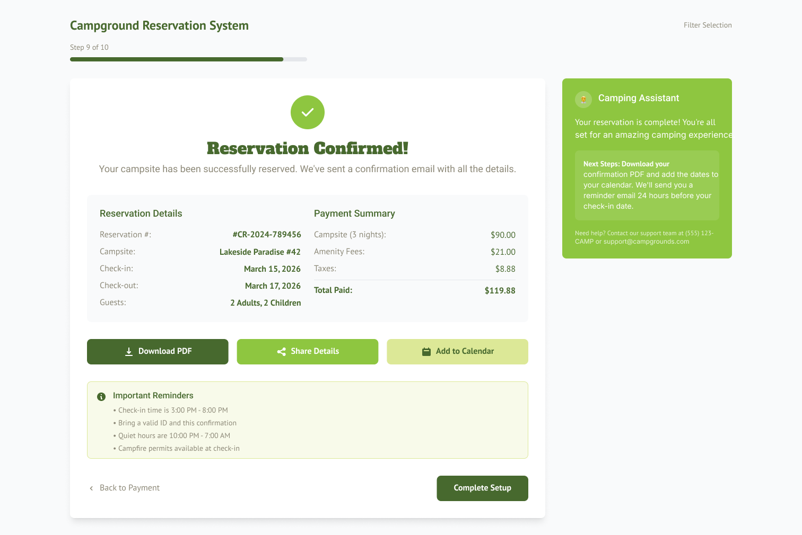Click check-out date March 17, 2026

[x=273, y=286]
